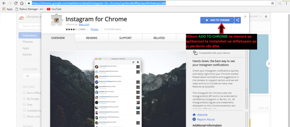Viewport: 290px width, 127px height.
Task: Switch to the Reviews tab
Action: pos(91,38)
